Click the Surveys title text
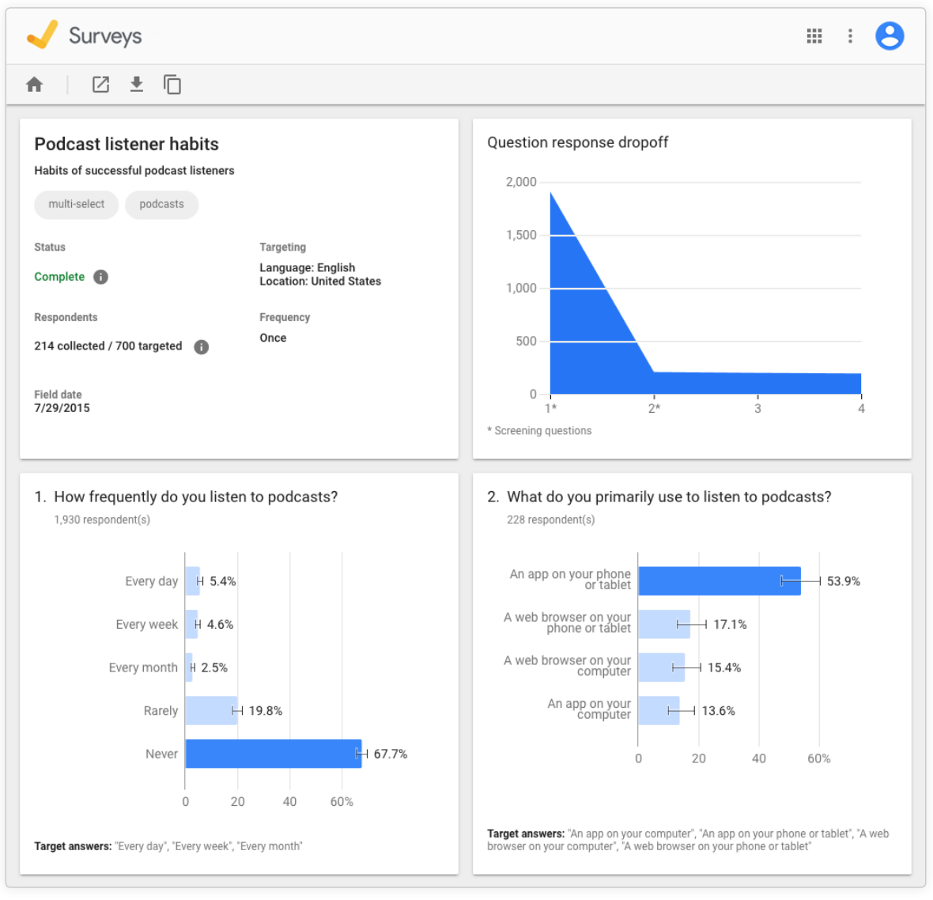This screenshot has width=933, height=900. coord(105,36)
